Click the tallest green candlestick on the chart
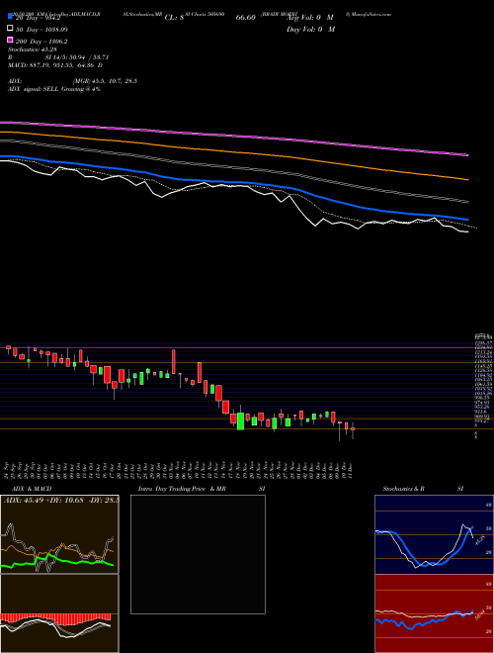 tap(240, 421)
